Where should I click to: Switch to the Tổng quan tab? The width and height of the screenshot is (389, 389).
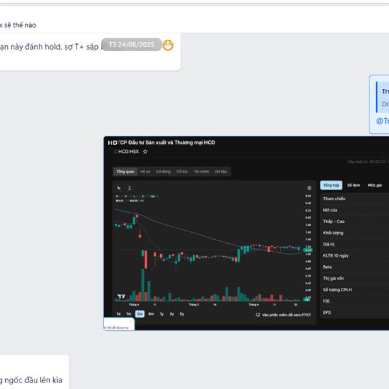pos(125,171)
